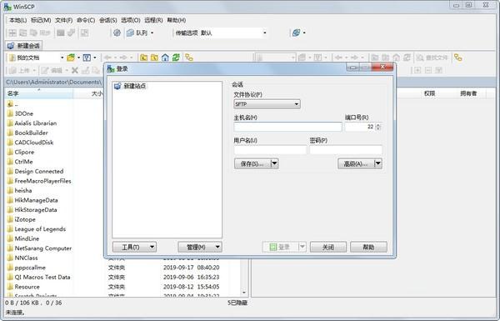Open the 保存(S) button dropdown arrow
500x321 pixels.
(274, 163)
